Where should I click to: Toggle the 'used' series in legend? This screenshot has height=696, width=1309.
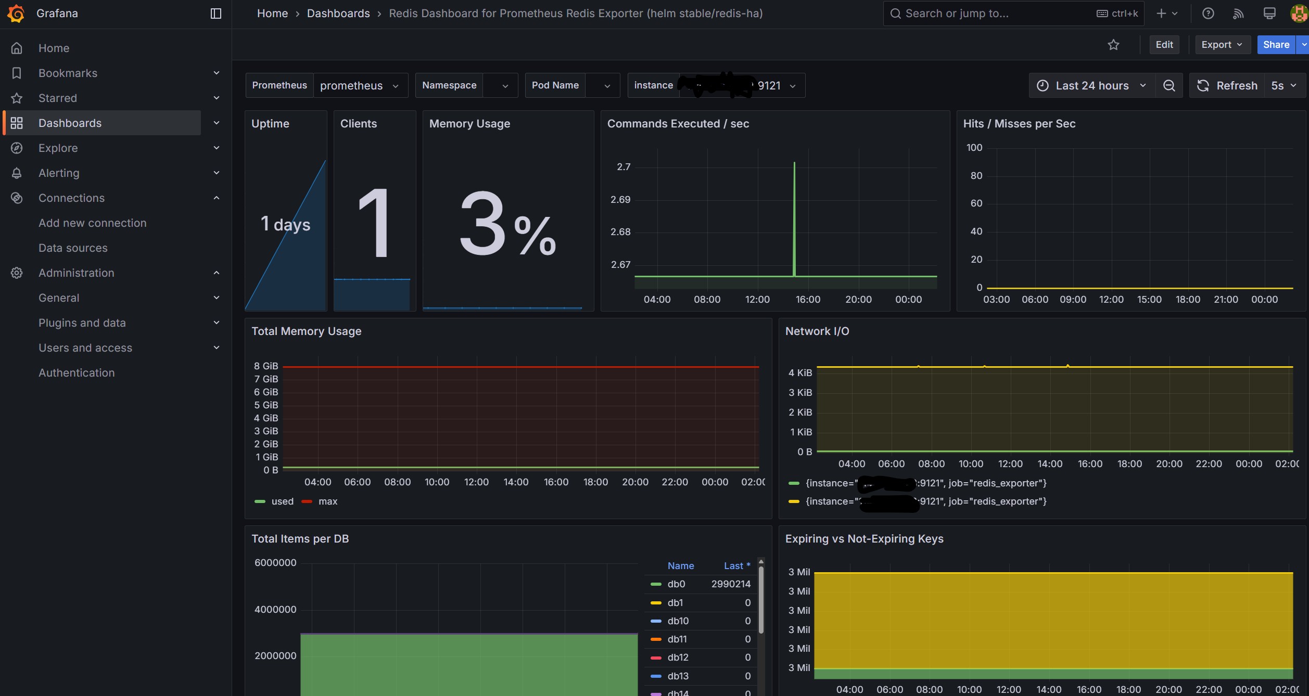282,501
